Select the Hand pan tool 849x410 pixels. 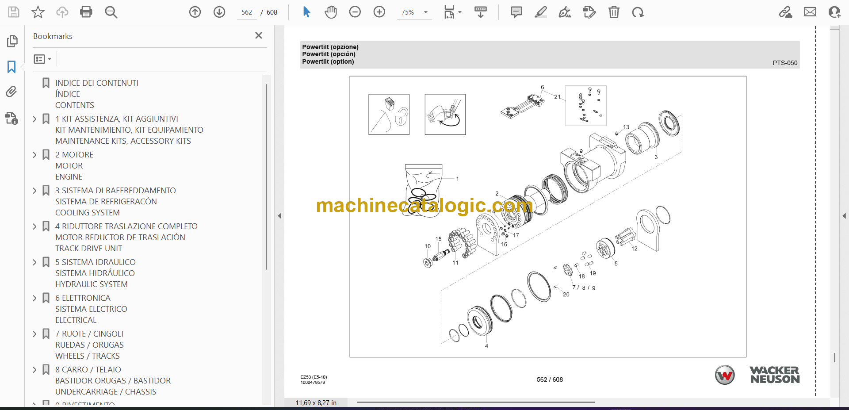tap(330, 12)
